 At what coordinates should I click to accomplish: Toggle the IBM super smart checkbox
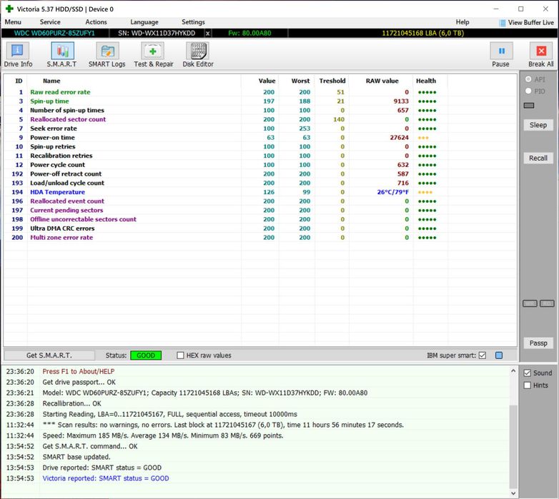click(482, 356)
